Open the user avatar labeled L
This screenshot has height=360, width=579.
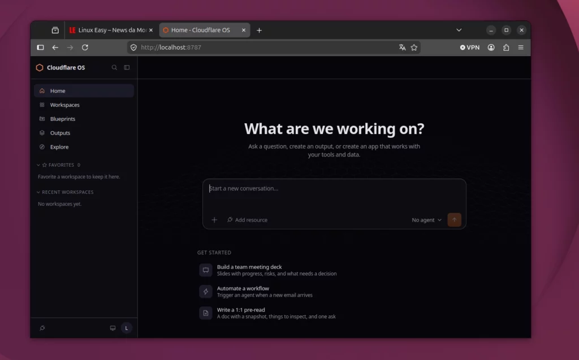pyautogui.click(x=126, y=328)
